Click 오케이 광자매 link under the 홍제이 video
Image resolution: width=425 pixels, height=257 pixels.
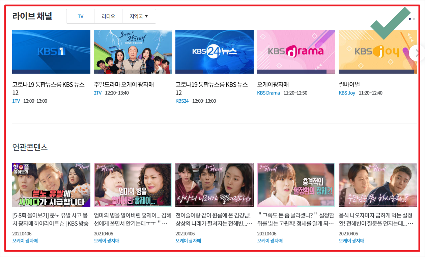click(107, 241)
